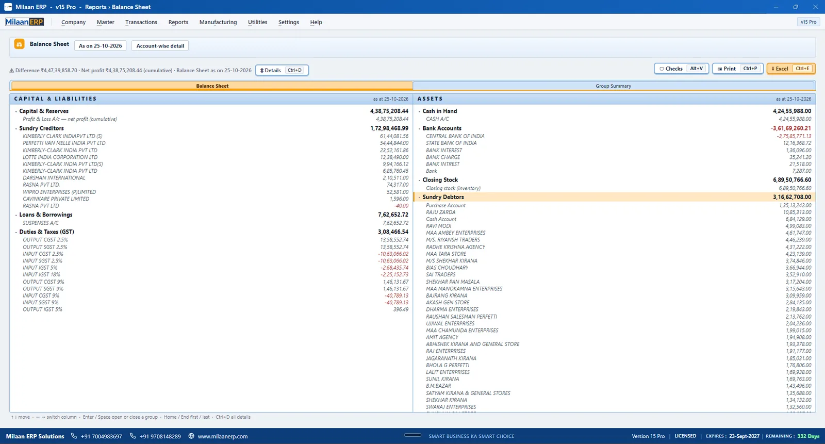Collapse the Cash in Hand group
The width and height of the screenshot is (825, 444).
tap(419, 111)
